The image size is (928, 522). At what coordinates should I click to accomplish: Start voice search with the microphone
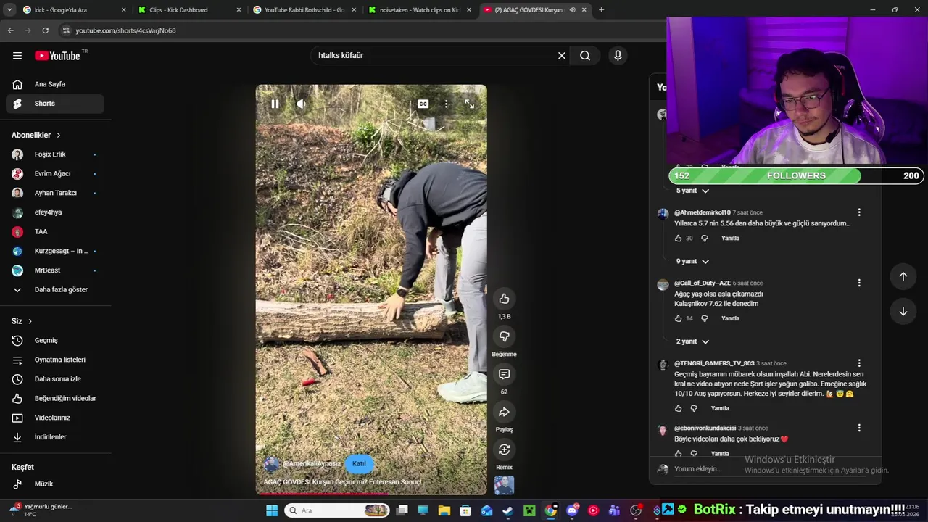pos(618,56)
